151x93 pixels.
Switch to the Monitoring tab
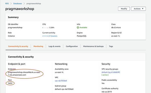tap(38, 46)
